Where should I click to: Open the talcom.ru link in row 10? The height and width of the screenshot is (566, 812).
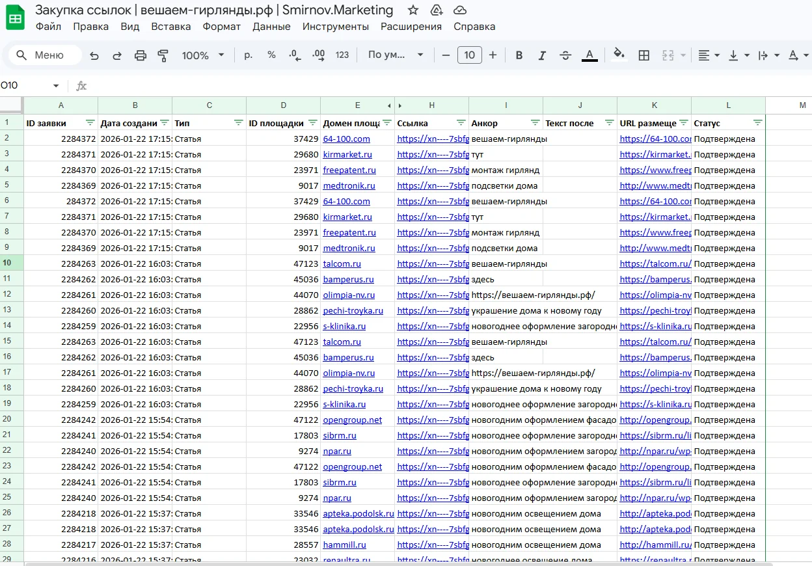pos(342,264)
